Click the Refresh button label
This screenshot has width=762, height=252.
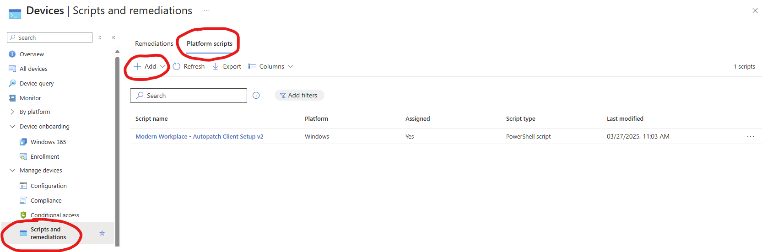pyautogui.click(x=194, y=66)
